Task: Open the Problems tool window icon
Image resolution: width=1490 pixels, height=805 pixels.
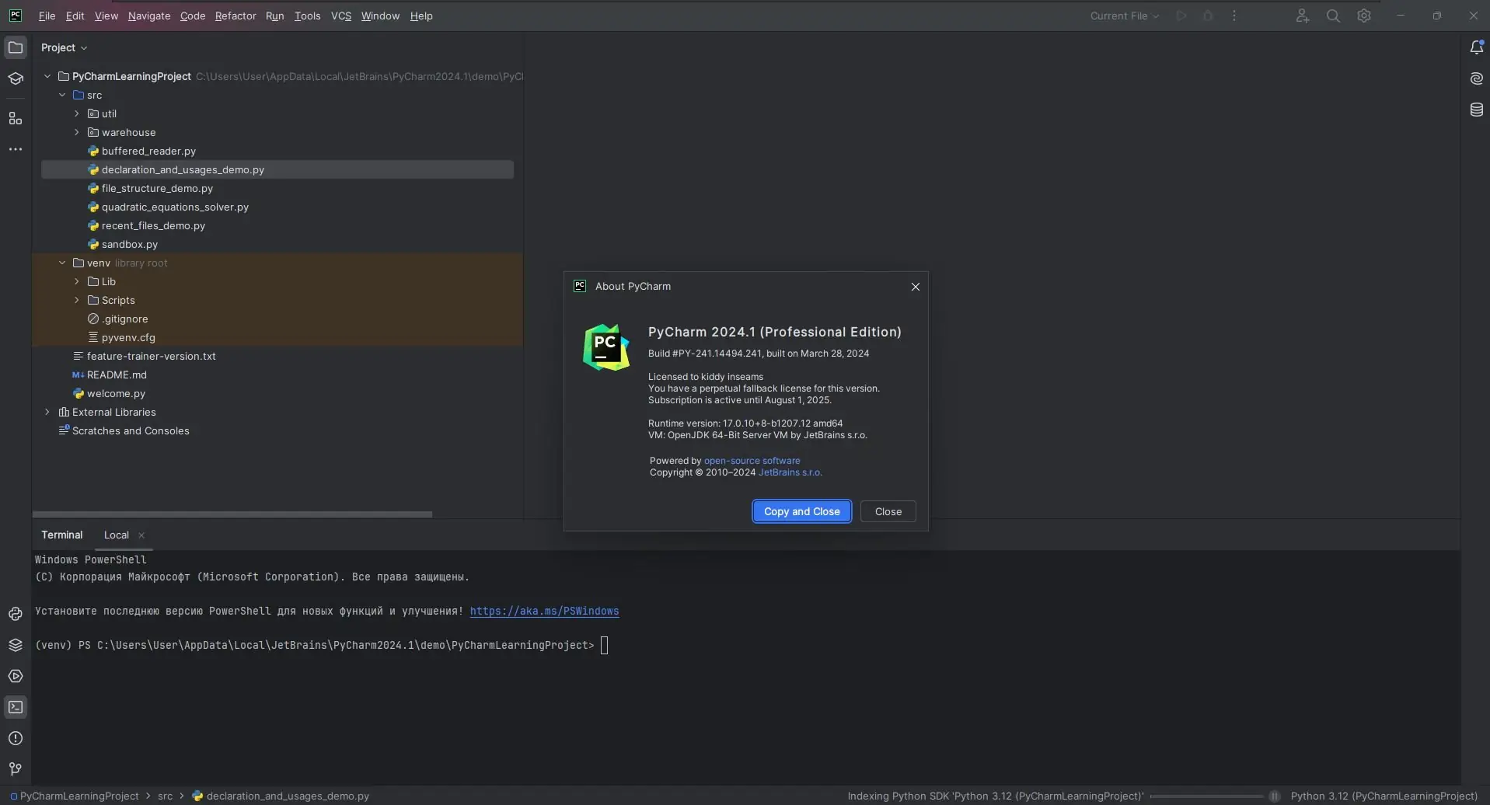Action: point(16,738)
